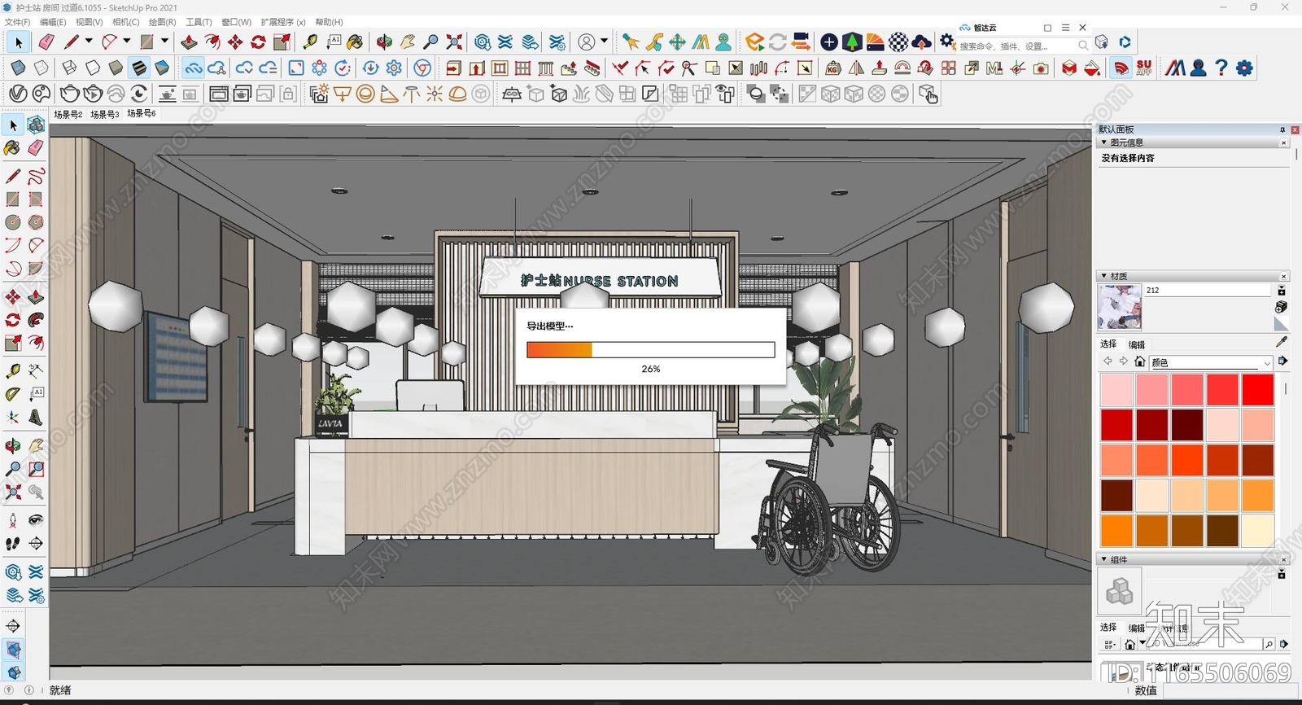The width and height of the screenshot is (1302, 705).
Task: Close the 图元信息 panel
Action: point(1284,142)
